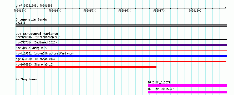The width and height of the screenshot is (234, 95).
Task: Click the 98281700 ruler position label
Action: [160, 11]
